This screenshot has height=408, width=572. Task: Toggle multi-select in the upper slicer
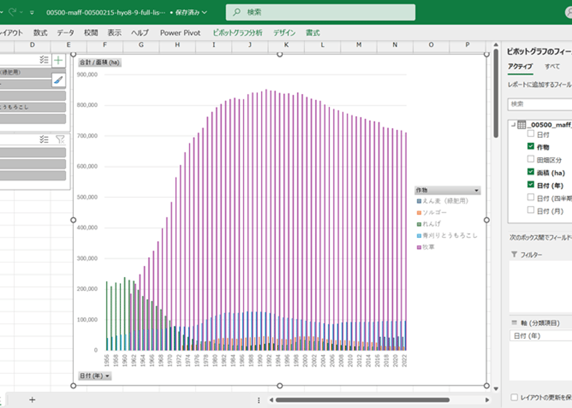tap(44, 59)
